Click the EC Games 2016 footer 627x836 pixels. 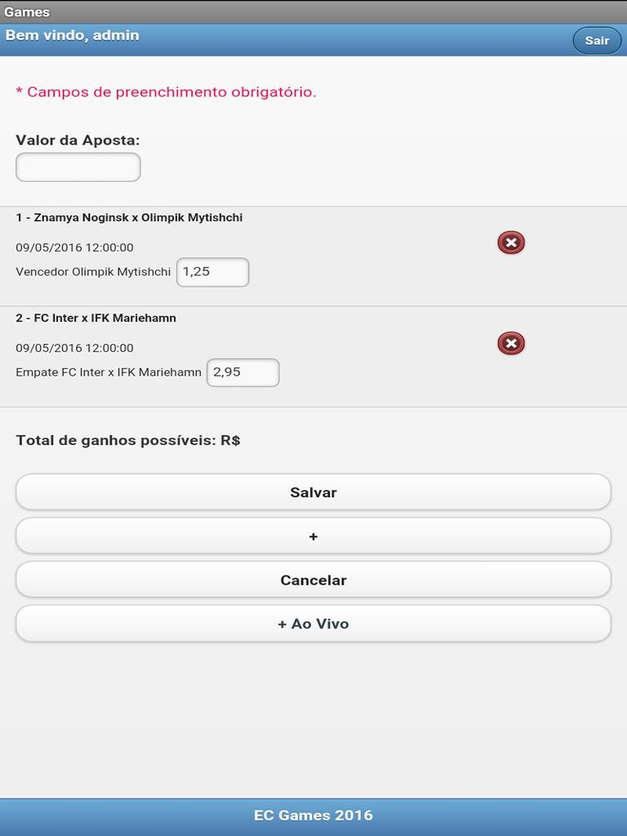(313, 815)
